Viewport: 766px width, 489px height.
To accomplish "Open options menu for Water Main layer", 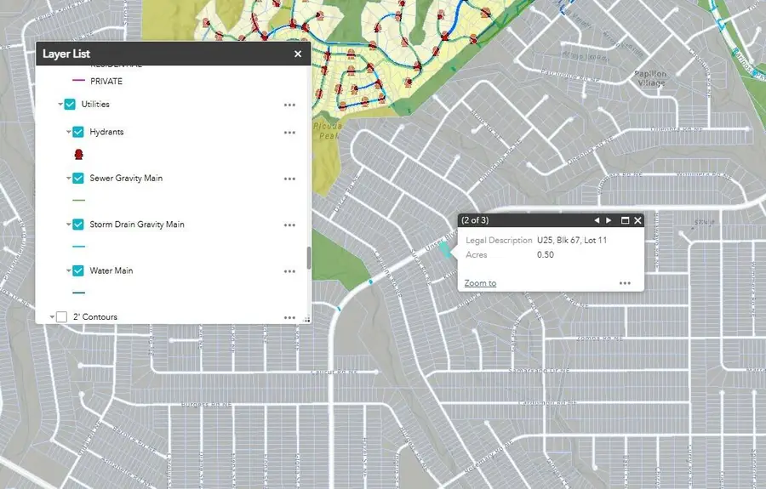I will tap(289, 271).
